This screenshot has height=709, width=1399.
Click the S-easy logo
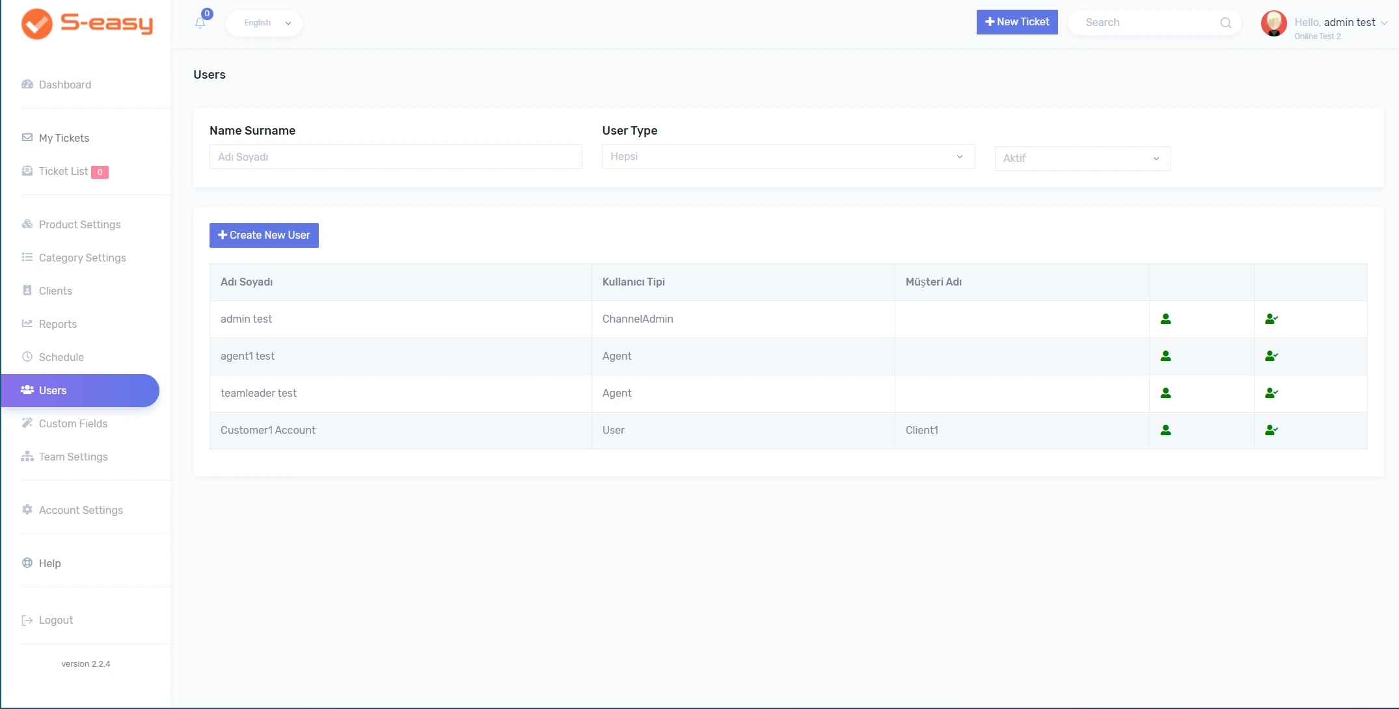[87, 24]
